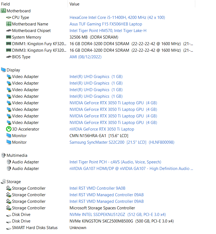Click the BIOS Type chip icon
This screenshot has width=216, height=234.
9,57
